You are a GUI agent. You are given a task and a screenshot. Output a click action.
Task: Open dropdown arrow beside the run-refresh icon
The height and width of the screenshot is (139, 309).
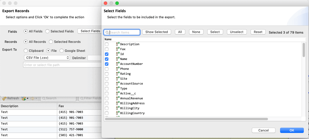(x=27, y=98)
